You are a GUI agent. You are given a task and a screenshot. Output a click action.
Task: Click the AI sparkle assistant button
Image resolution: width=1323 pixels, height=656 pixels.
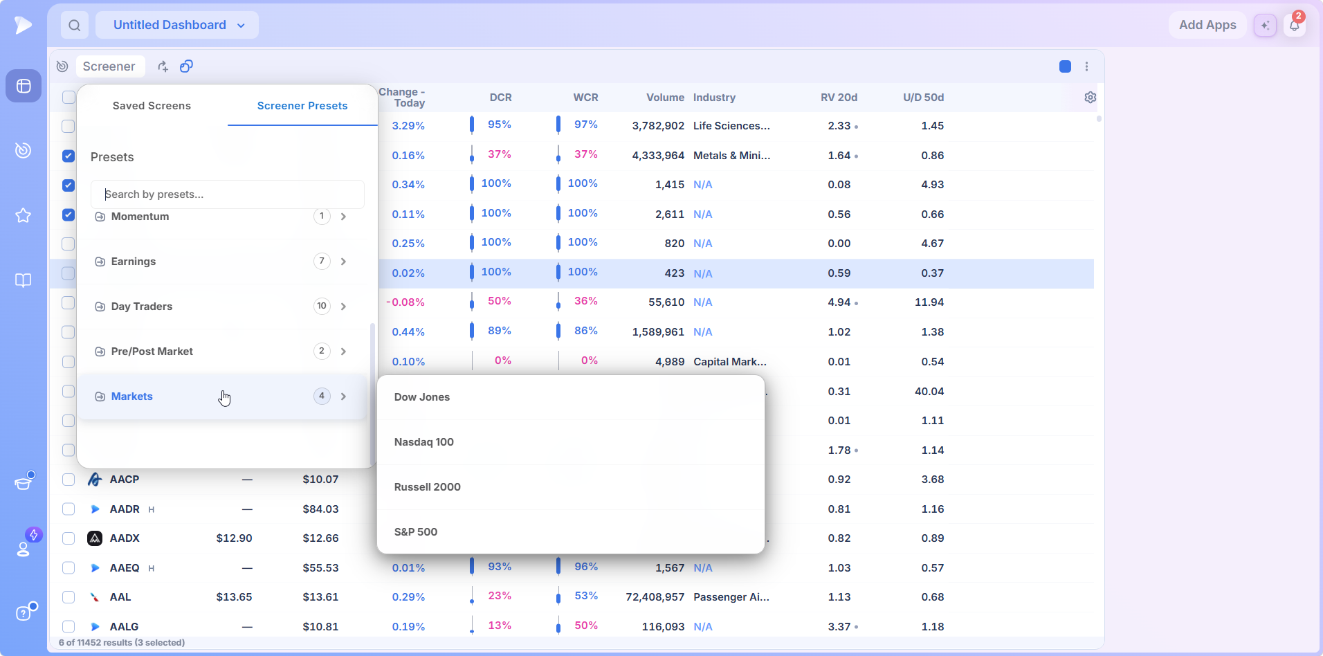click(x=1265, y=26)
